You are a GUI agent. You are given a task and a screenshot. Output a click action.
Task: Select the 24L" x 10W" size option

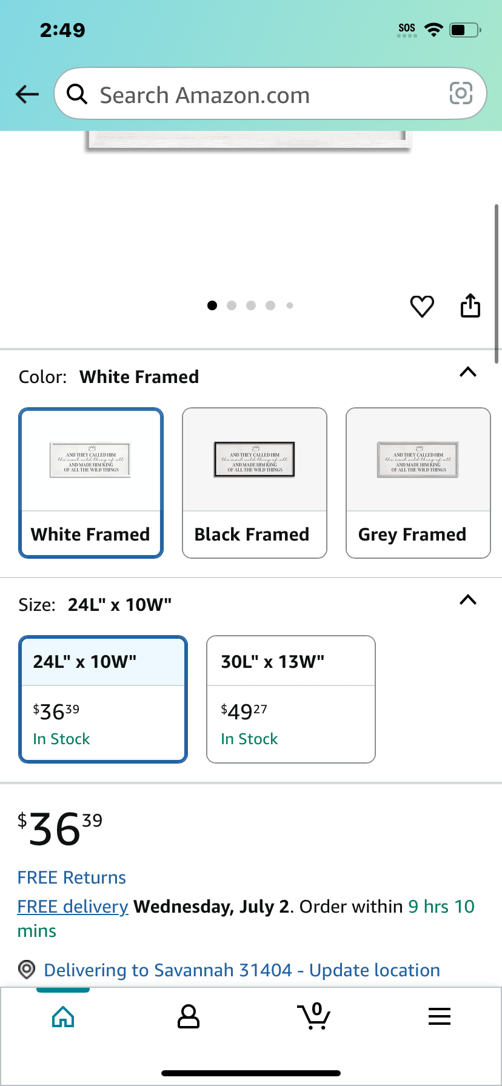(103, 699)
